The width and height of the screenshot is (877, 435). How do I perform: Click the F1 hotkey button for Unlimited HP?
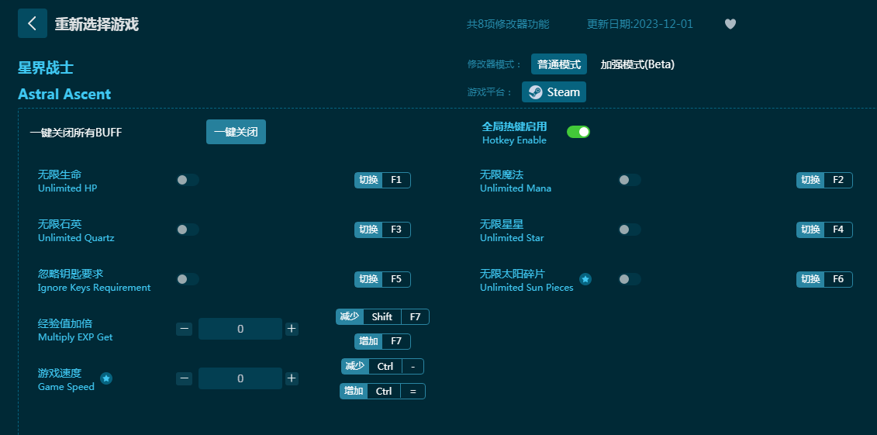click(395, 180)
